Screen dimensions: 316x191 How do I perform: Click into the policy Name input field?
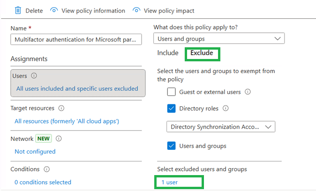[76, 39]
